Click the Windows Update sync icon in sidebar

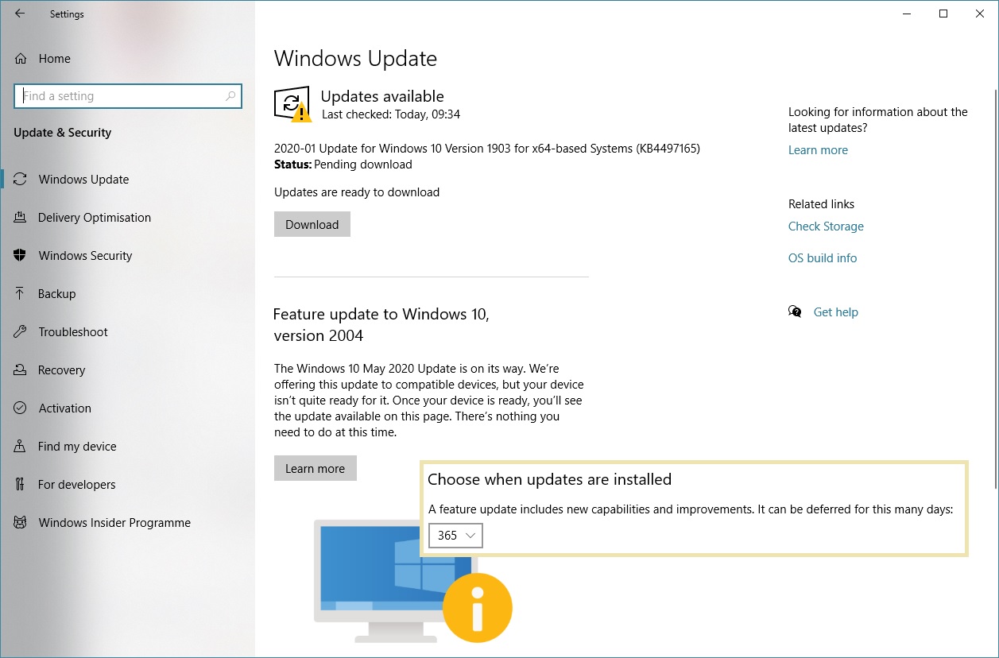(21, 180)
